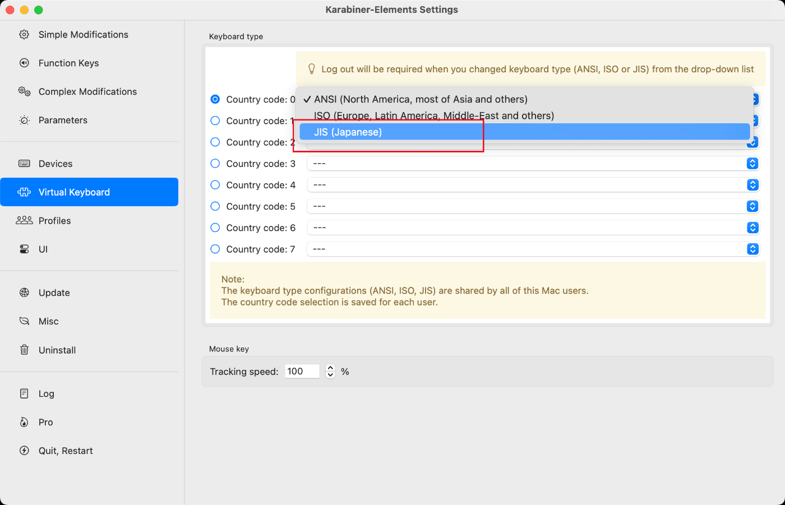The width and height of the screenshot is (785, 505).
Task: Click the Update globe icon
Action: click(x=24, y=293)
